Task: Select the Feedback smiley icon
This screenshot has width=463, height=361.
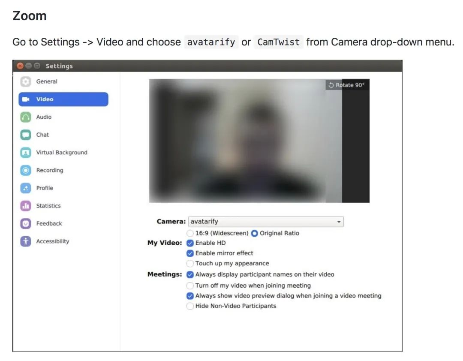Action: 26,223
